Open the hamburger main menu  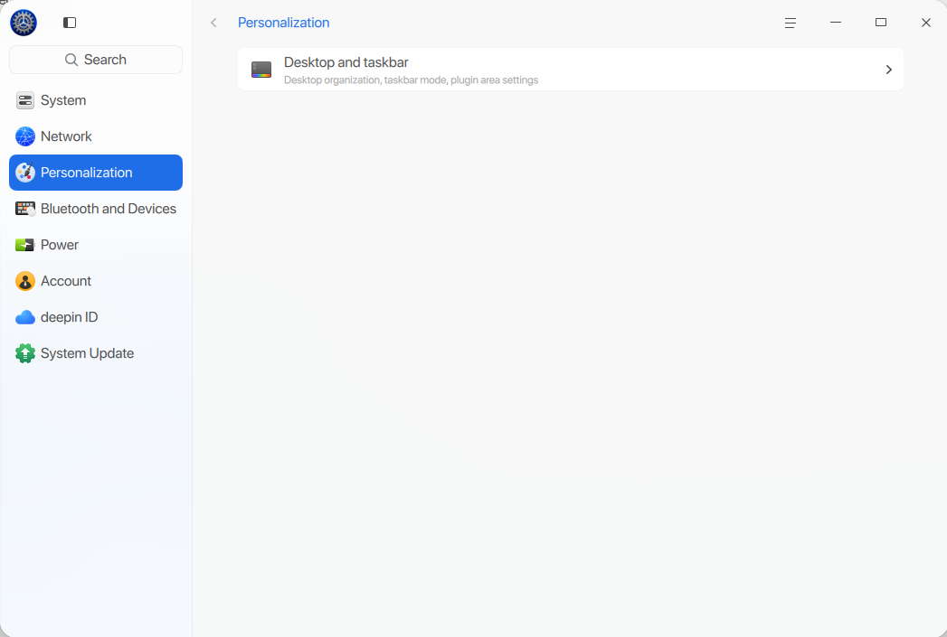[x=790, y=23]
